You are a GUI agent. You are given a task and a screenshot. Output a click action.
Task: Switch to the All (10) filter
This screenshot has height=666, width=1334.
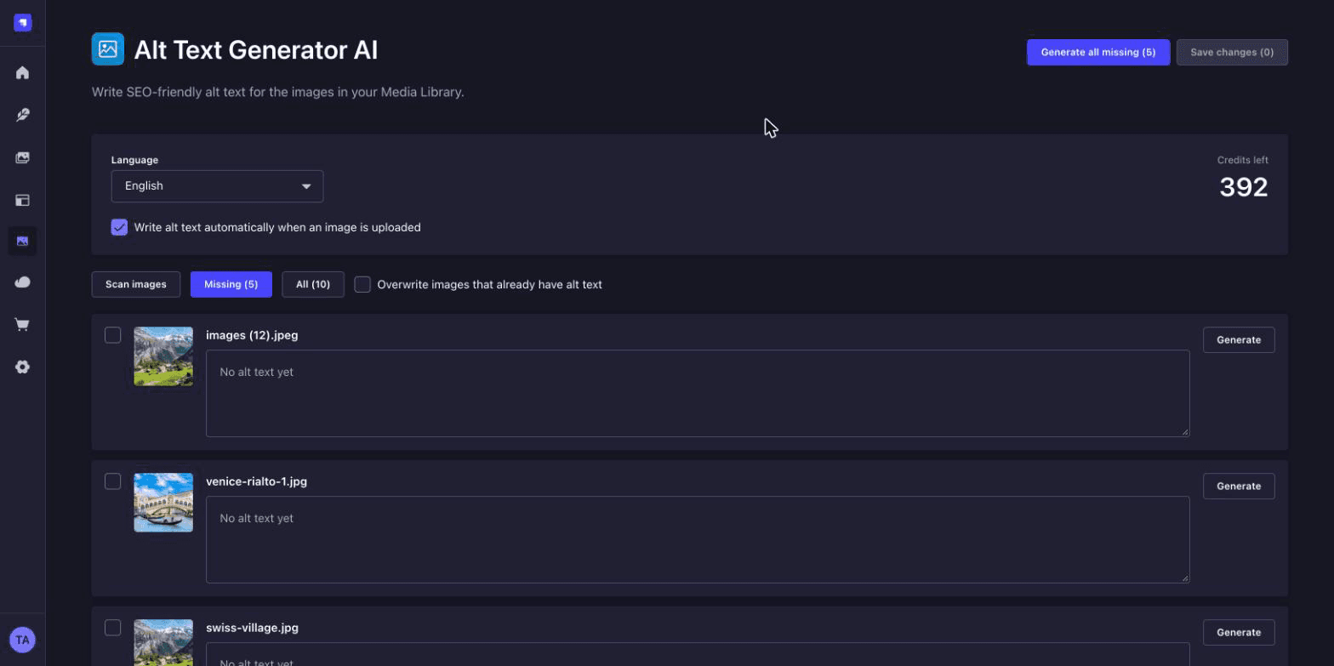[313, 284]
